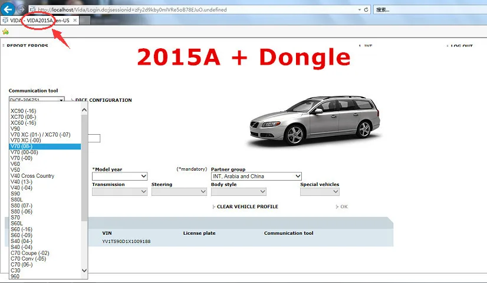
Task: Select XC60 (-16) model
Action: (x=45, y=122)
